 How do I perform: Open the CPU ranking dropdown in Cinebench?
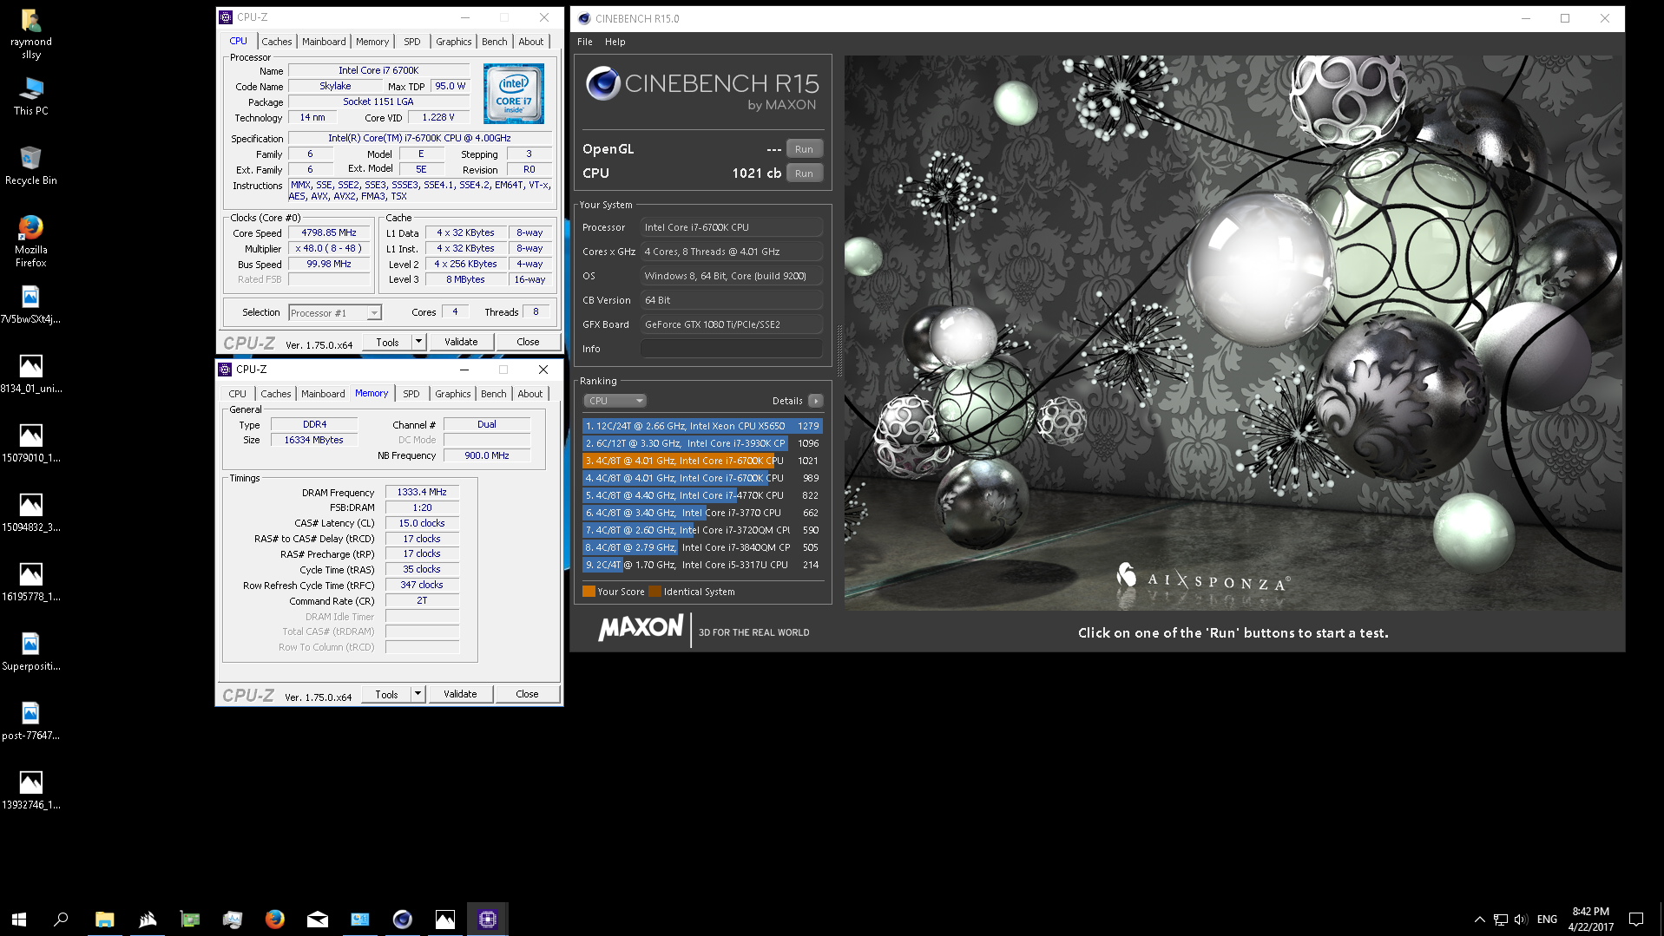pyautogui.click(x=615, y=401)
